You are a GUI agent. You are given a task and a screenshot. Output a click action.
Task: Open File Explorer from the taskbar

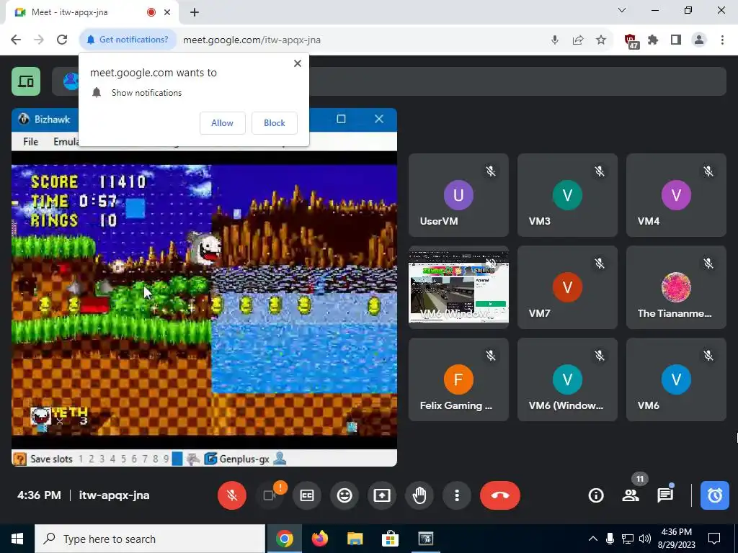tap(355, 539)
